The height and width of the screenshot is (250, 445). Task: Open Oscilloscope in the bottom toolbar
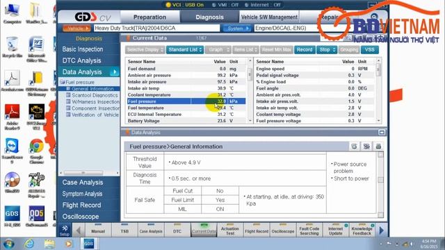click(283, 230)
